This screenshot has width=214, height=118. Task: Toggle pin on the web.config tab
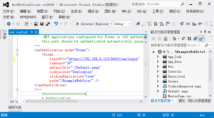coord(31,32)
